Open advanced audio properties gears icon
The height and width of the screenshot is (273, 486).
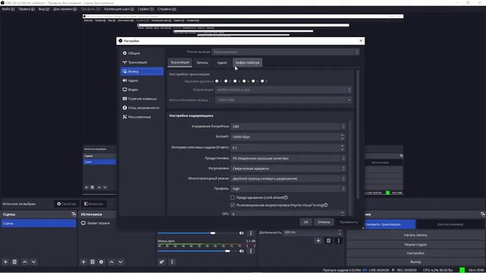pos(162,262)
